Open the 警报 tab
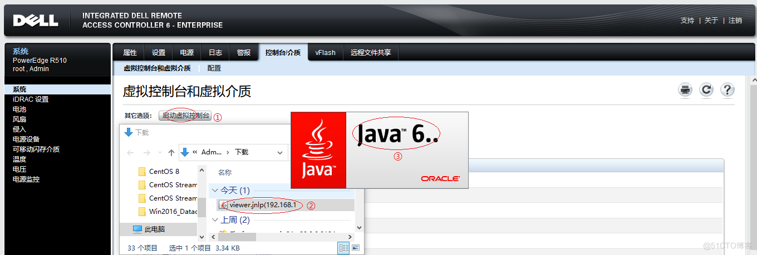 click(244, 53)
